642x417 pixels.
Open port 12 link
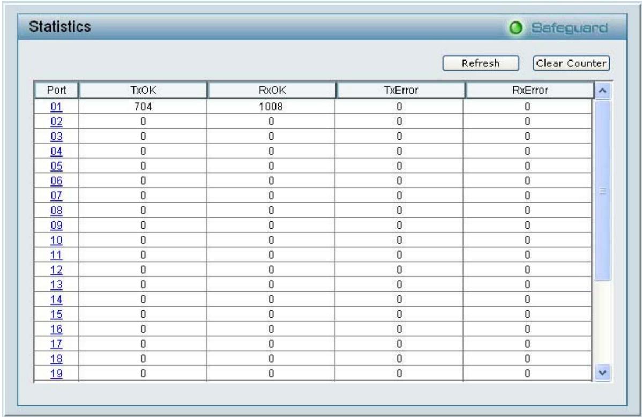click(56, 270)
